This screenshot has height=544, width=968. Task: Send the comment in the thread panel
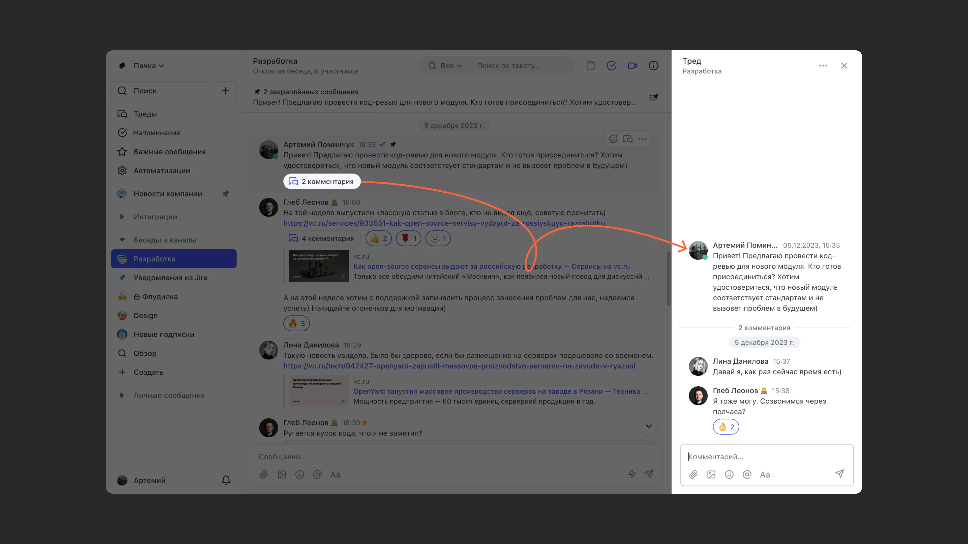[x=839, y=474]
